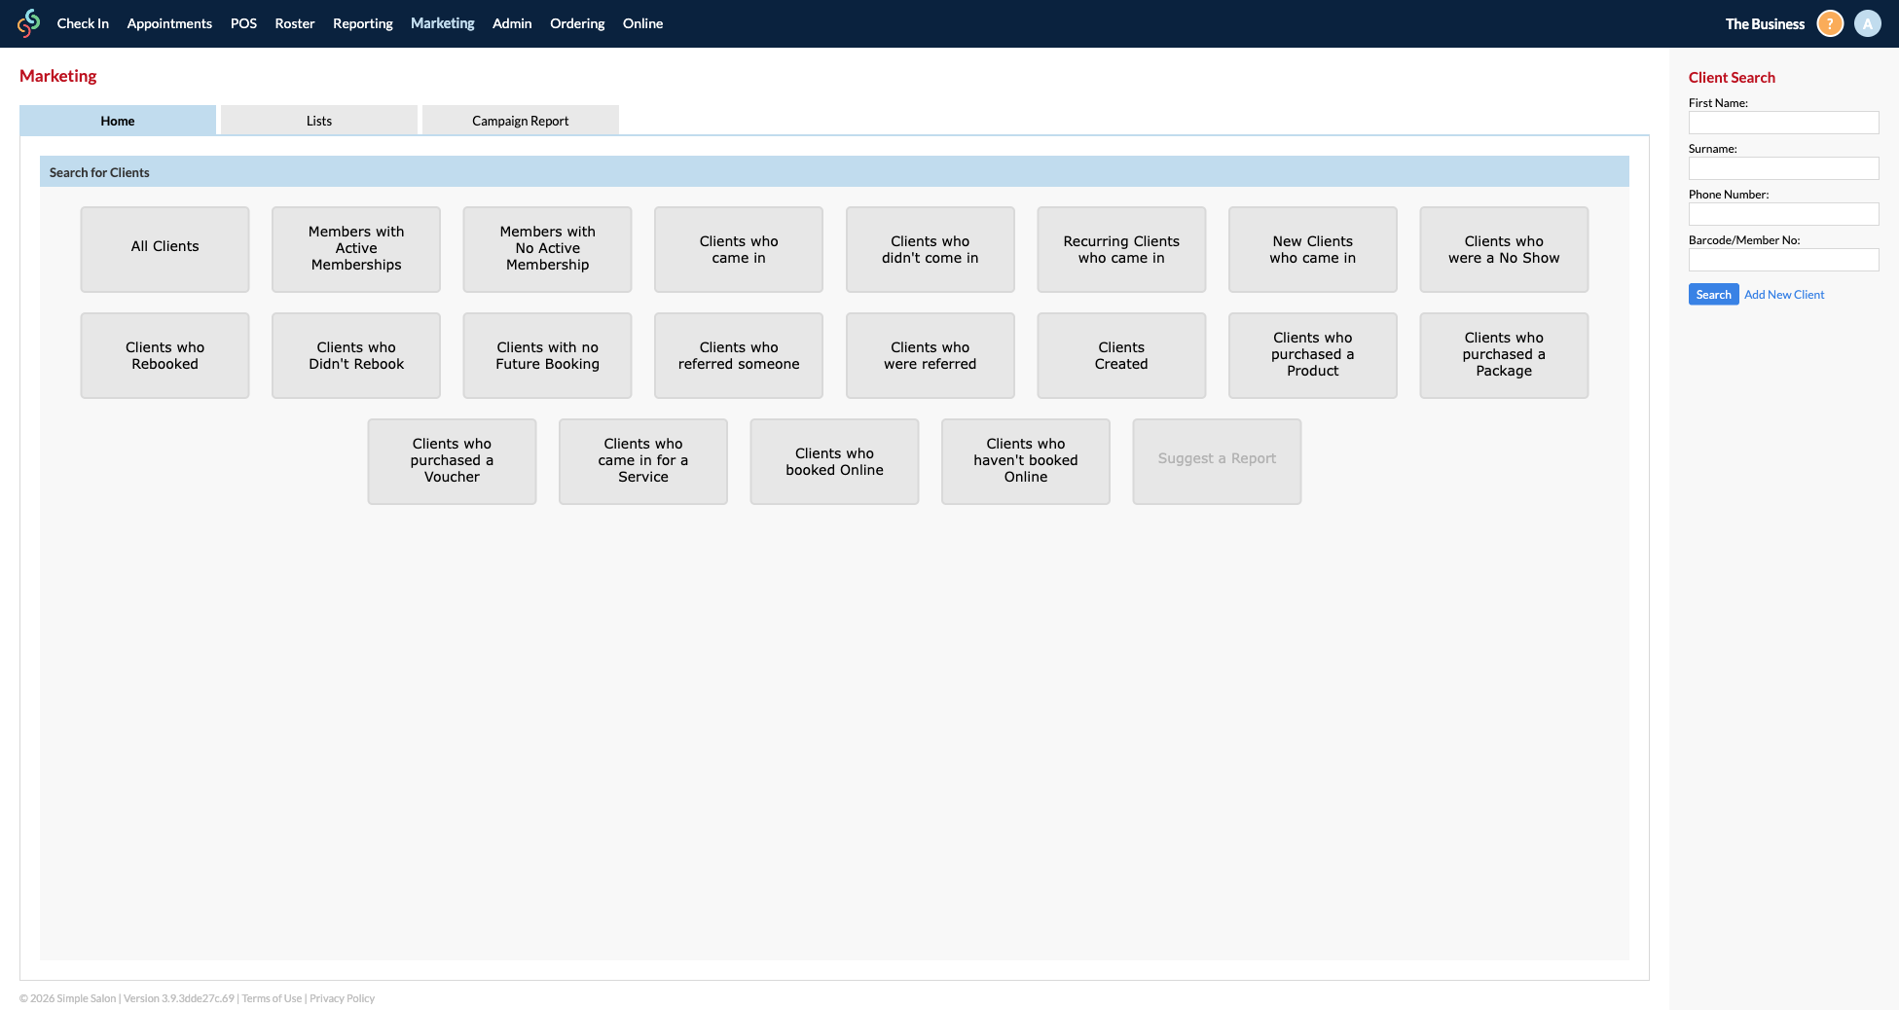Click the First Name input field
The image size is (1899, 1010).
[1783, 122]
